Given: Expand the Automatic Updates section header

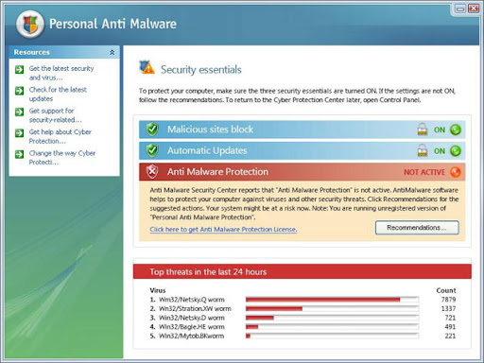Looking at the screenshot, I should [302, 150].
